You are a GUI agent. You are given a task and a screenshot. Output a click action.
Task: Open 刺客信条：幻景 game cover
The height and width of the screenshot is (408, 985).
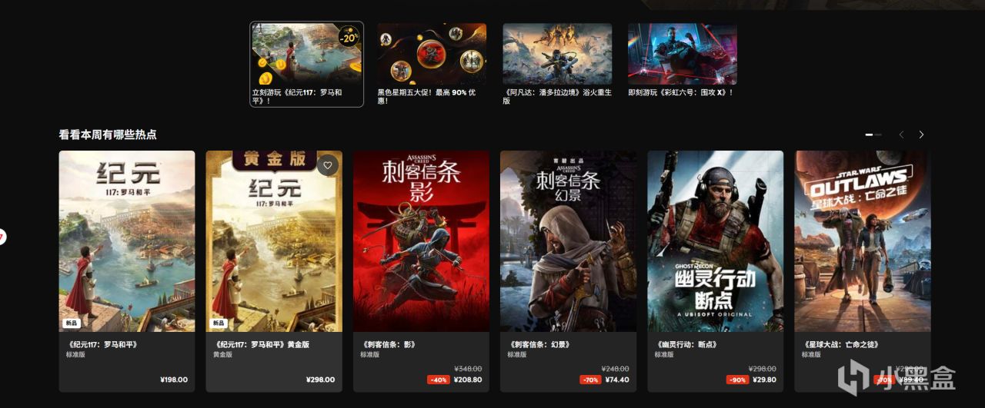(x=568, y=241)
